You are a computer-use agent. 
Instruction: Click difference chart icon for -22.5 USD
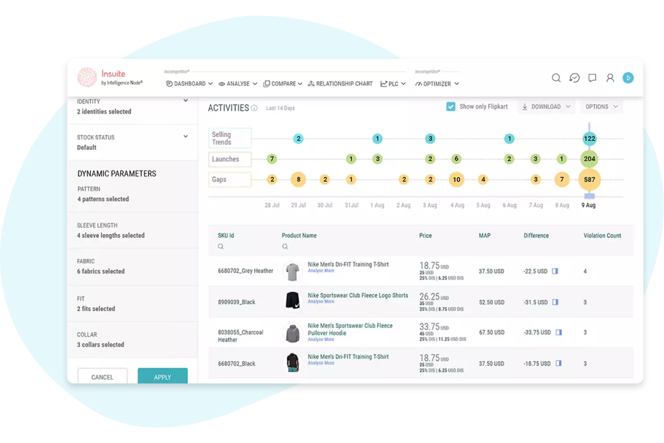click(x=555, y=271)
